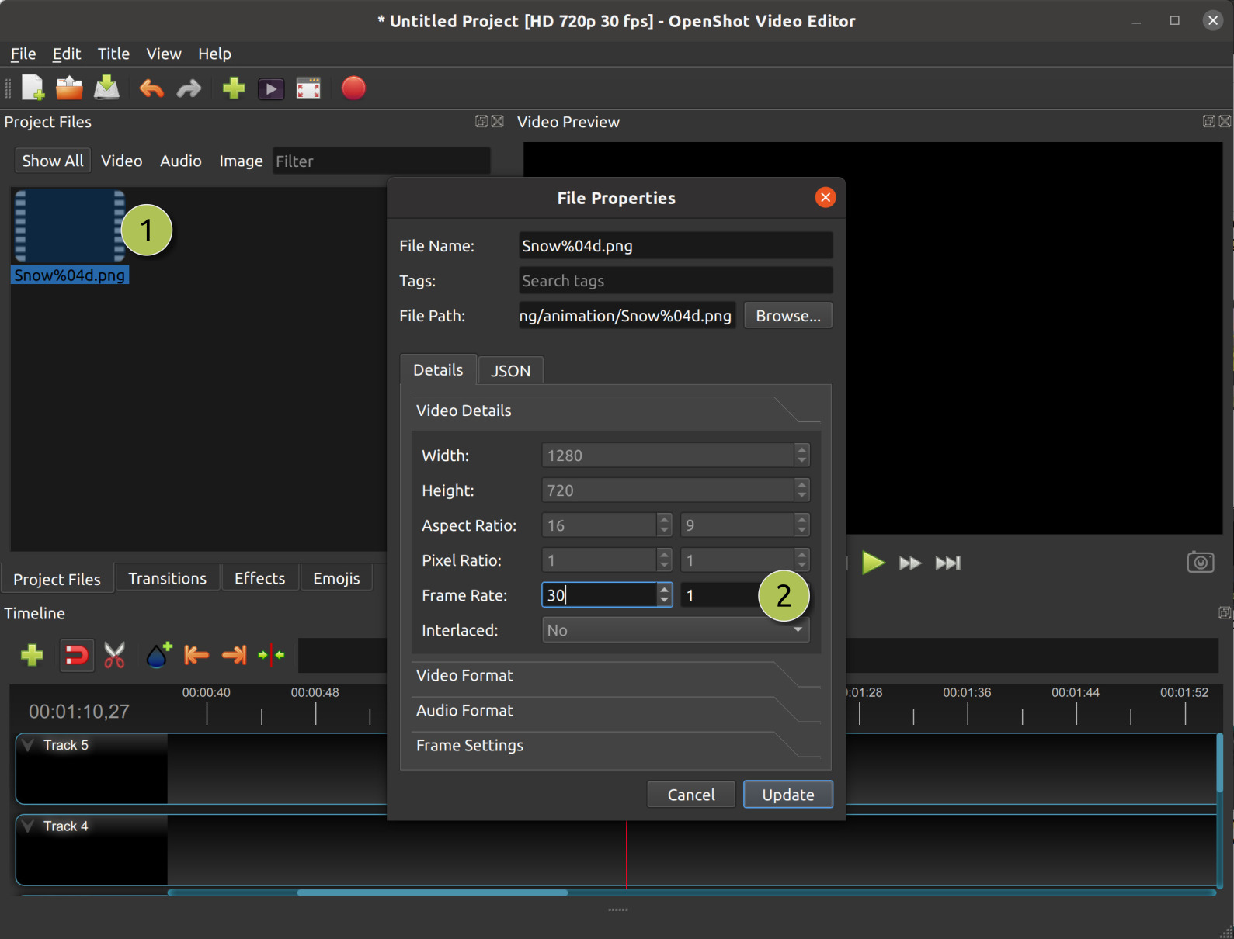Click the red Export Video button
Screen dimensions: 1234x939
point(353,88)
